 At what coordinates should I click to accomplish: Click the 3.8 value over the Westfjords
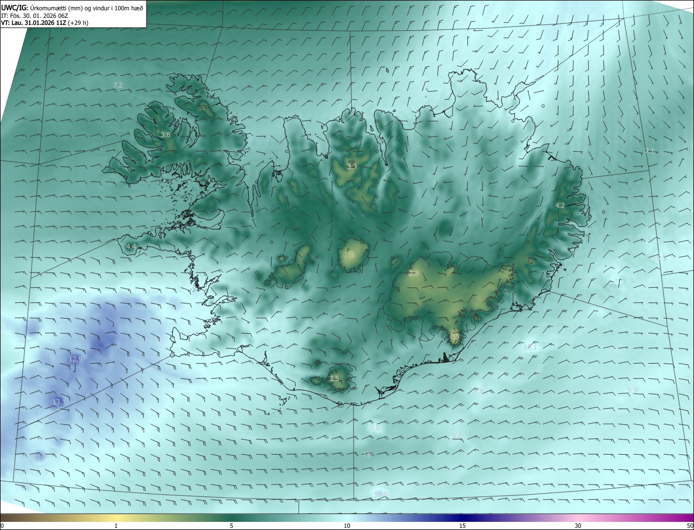point(166,134)
